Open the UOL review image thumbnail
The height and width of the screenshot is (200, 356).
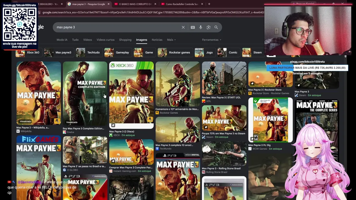pos(224,78)
